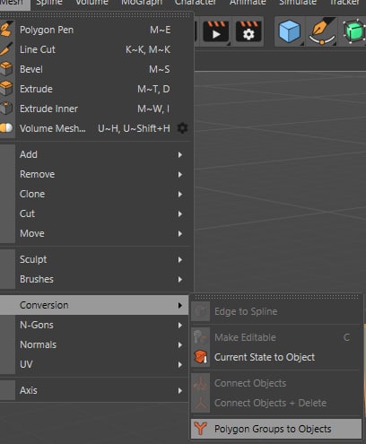Choose Bevel from Mesh menu
This screenshot has width=366, height=444.
pos(96,69)
